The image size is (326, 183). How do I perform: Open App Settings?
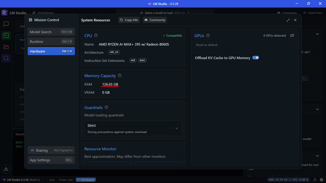[51, 160]
